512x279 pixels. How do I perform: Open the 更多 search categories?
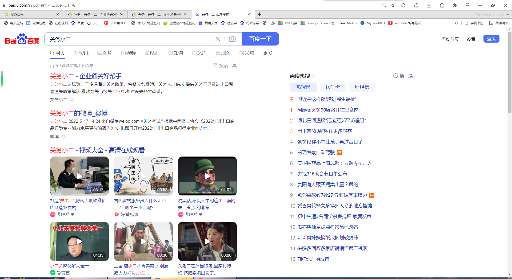pos(268,53)
